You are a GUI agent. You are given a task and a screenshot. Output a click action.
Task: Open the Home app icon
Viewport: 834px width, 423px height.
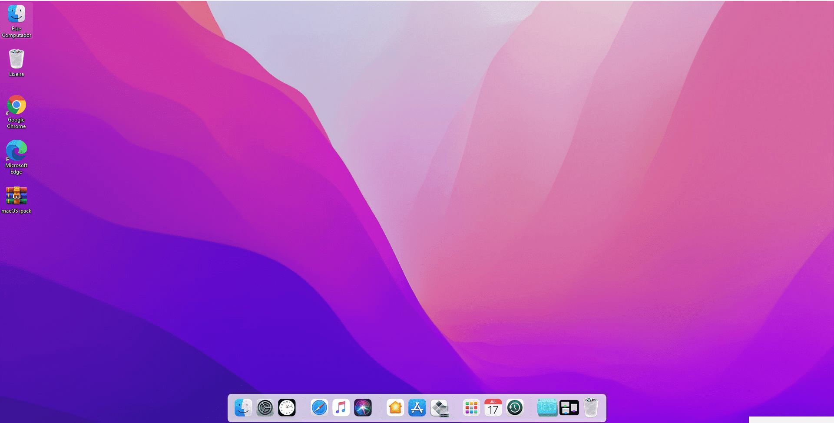point(395,408)
